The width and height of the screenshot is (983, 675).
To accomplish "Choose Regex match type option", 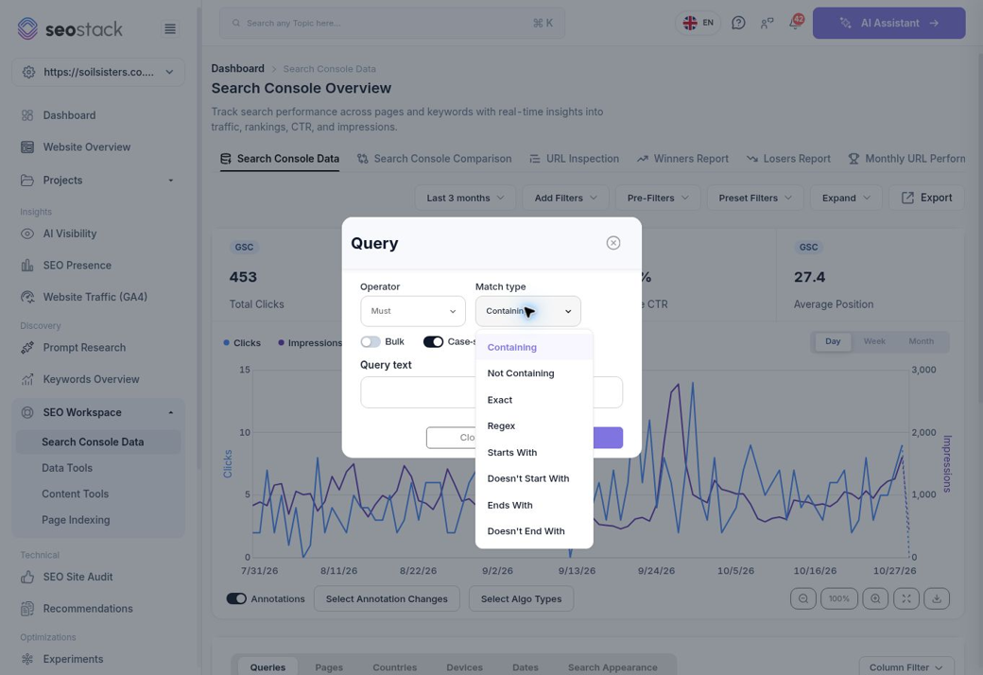I will tap(534, 426).
